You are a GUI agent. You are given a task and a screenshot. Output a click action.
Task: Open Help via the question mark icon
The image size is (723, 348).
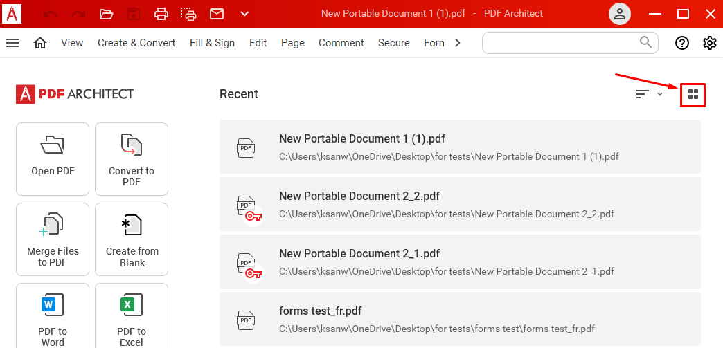[682, 43]
